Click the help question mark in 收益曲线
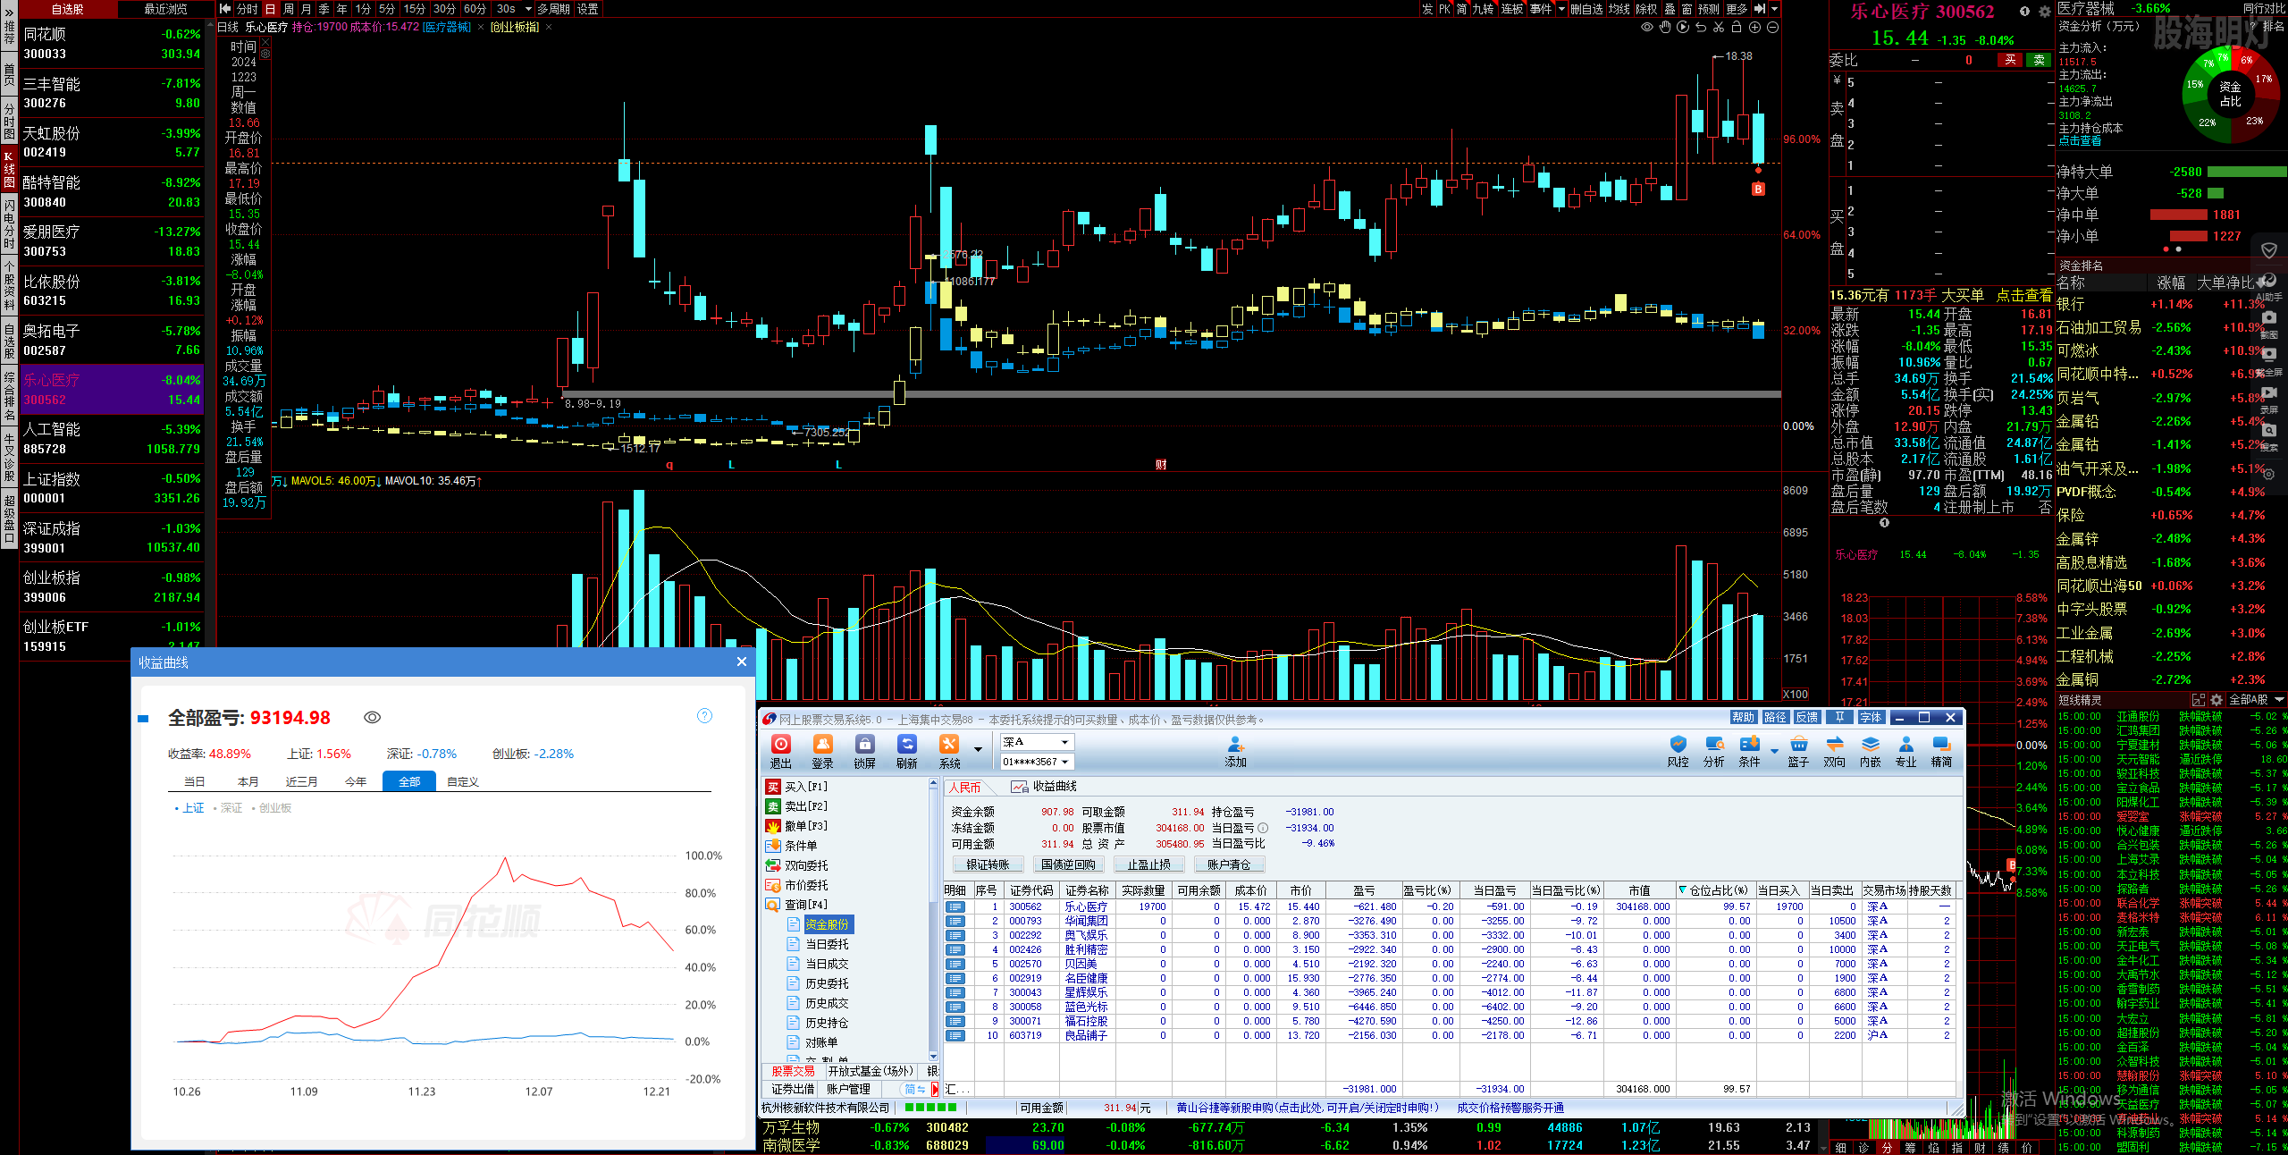Screen dimensions: 2288x1155 point(704,715)
